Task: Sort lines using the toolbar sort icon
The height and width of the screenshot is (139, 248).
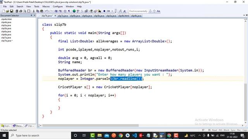Action: [x=82, y=11]
